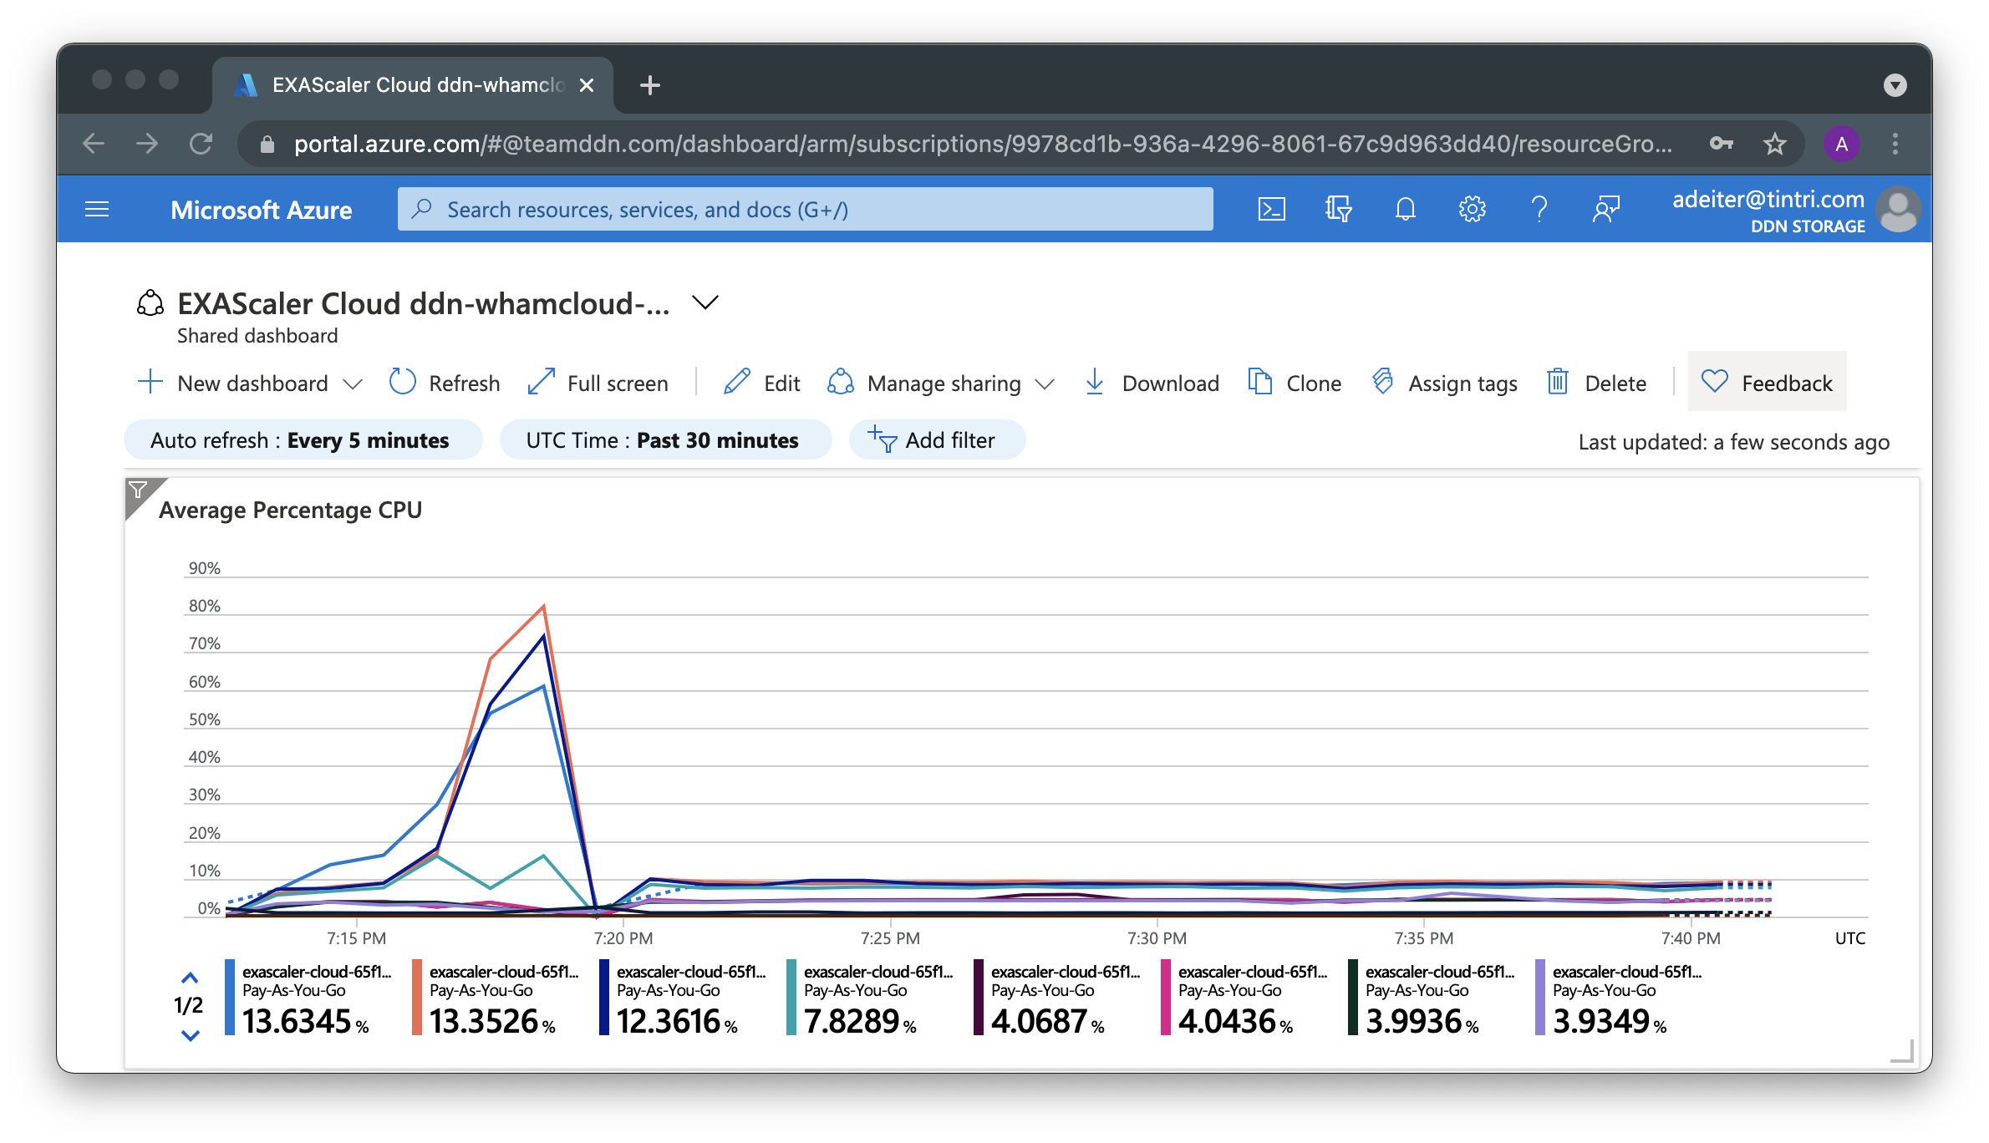1989x1143 pixels.
Task: Open Directories and subscriptions filter icon
Action: [x=1338, y=209]
